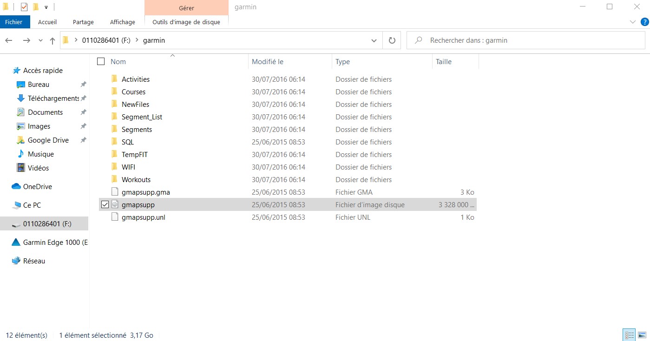Select the SQL folder icon
The image size is (650, 341).
[115, 142]
